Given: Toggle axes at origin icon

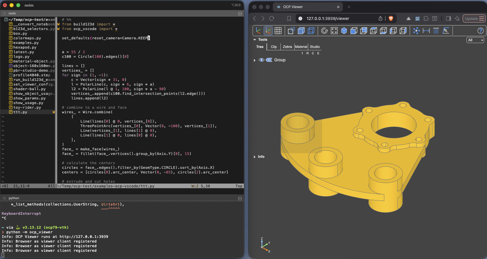Looking at the screenshot, I should (x=268, y=31).
